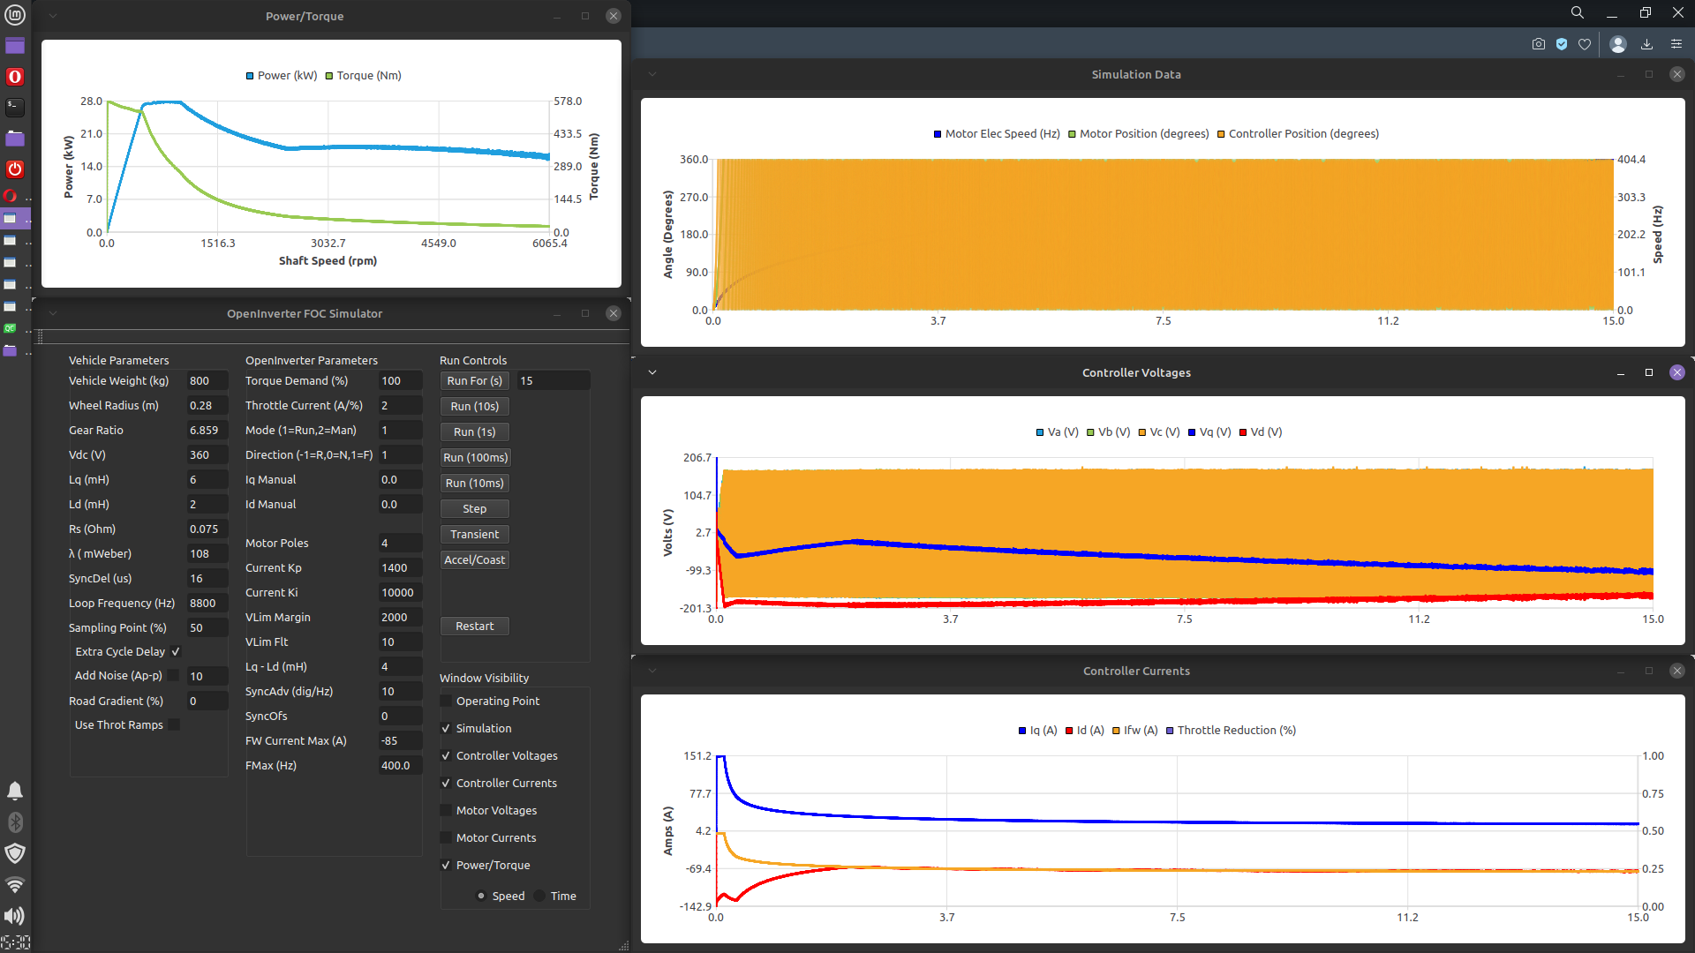Click the browser search magnifier icon

click(x=1578, y=12)
